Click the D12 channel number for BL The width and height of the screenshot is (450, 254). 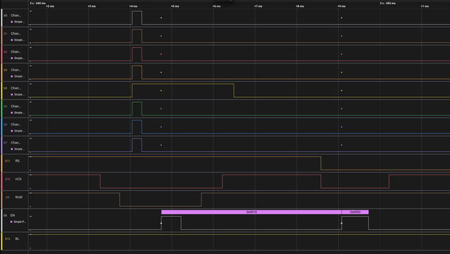tap(8, 239)
